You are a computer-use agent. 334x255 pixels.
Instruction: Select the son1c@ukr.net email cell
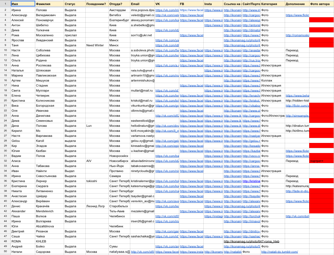coord(142,35)
